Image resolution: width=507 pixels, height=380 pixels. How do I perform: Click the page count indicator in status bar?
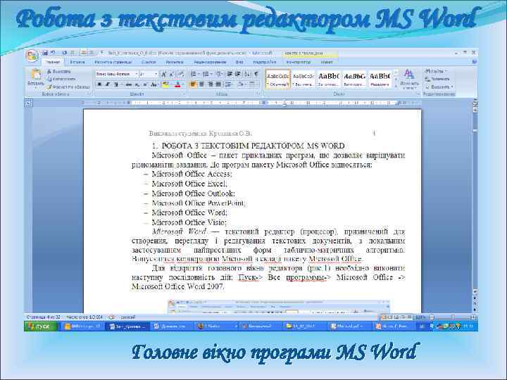point(44,317)
